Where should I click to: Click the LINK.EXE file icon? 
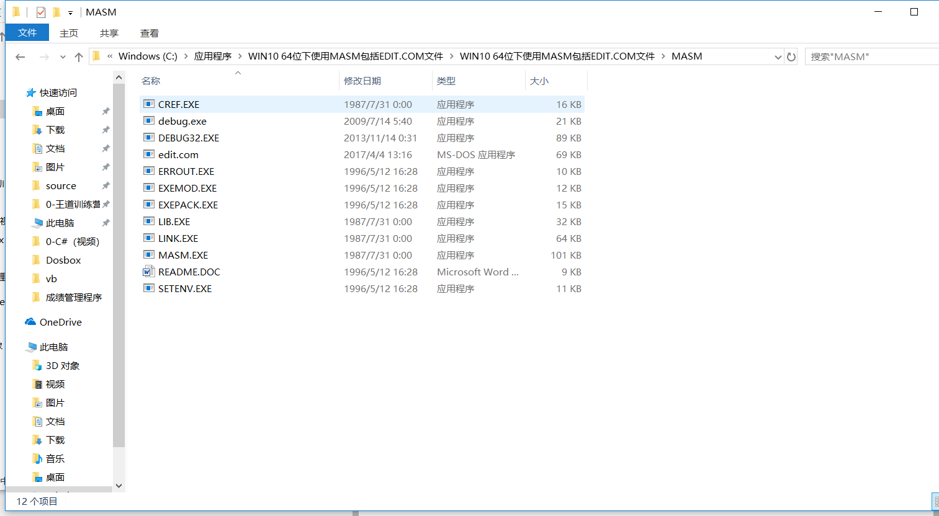pos(149,238)
